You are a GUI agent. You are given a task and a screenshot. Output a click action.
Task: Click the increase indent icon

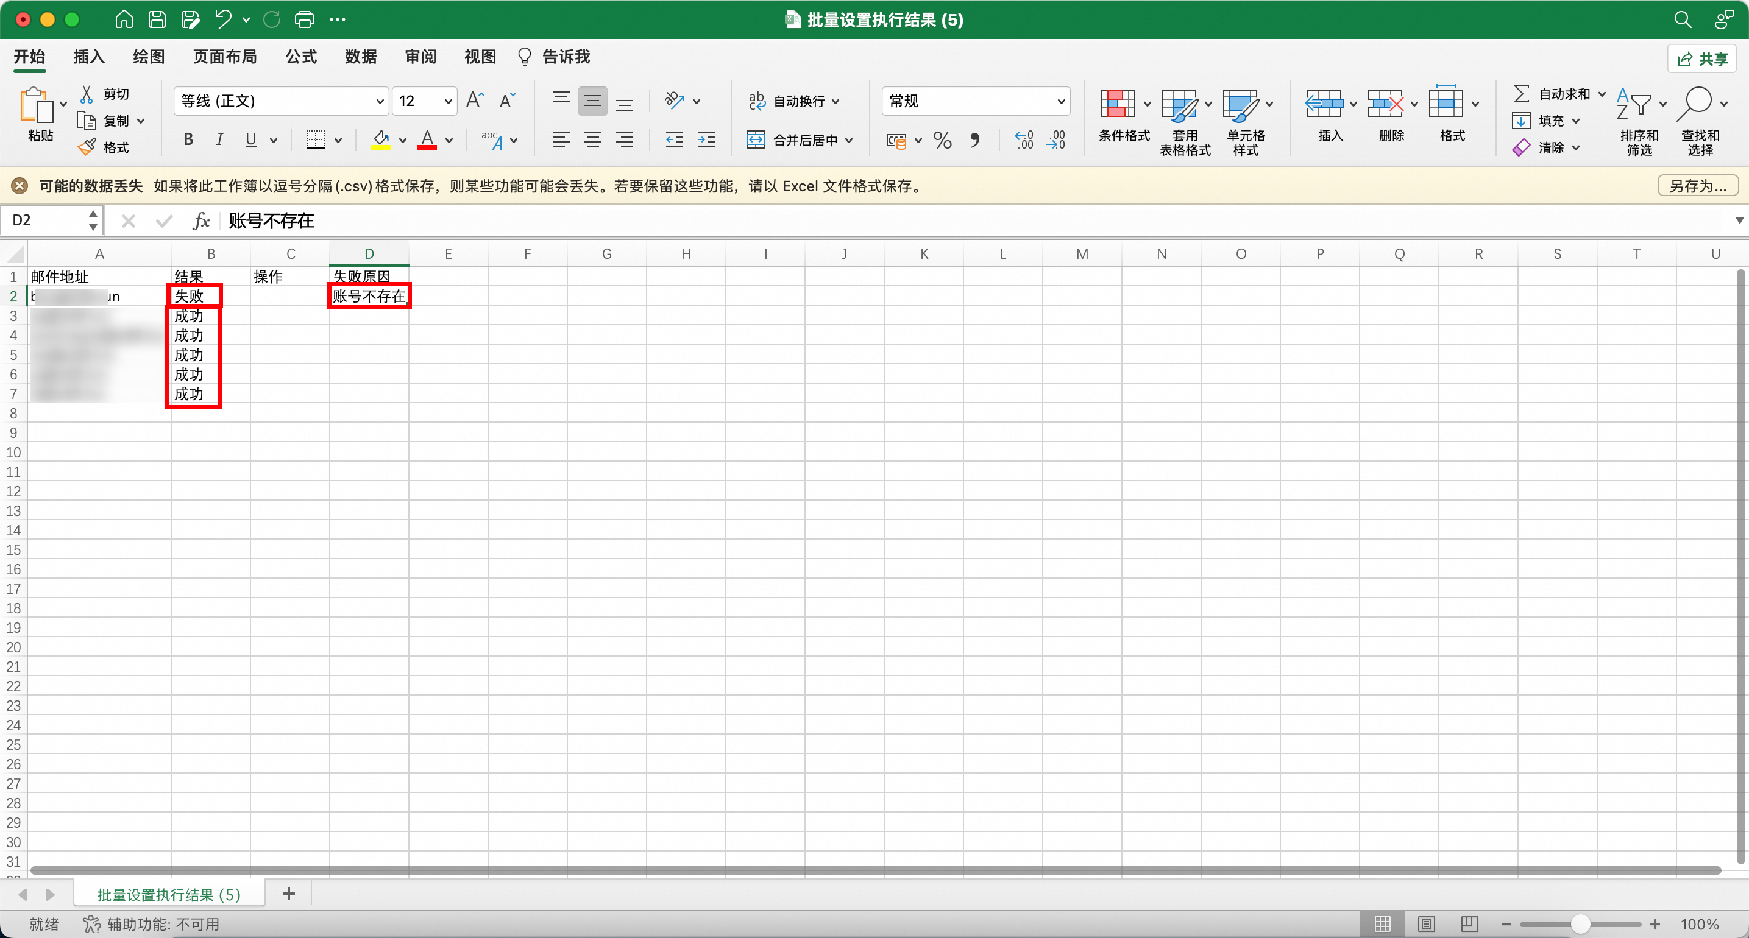pos(706,141)
